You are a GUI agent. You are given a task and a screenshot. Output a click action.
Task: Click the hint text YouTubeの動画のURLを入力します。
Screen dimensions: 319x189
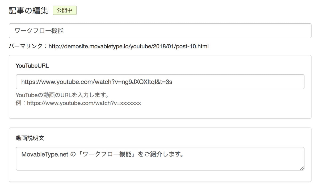tap(63, 95)
